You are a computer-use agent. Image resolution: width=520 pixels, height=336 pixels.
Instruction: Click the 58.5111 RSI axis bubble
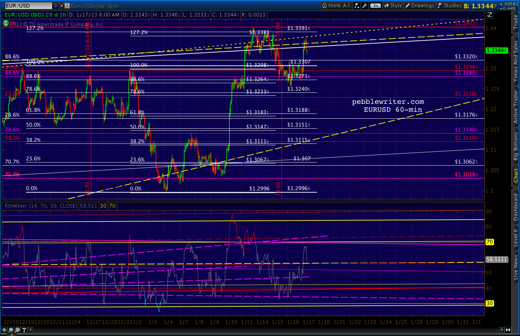pyautogui.click(x=497, y=259)
